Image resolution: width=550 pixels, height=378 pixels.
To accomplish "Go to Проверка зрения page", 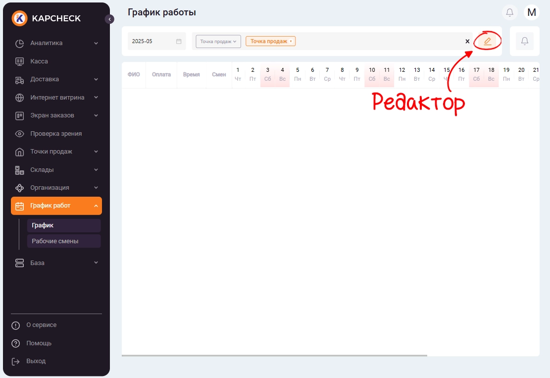I will click(55, 134).
